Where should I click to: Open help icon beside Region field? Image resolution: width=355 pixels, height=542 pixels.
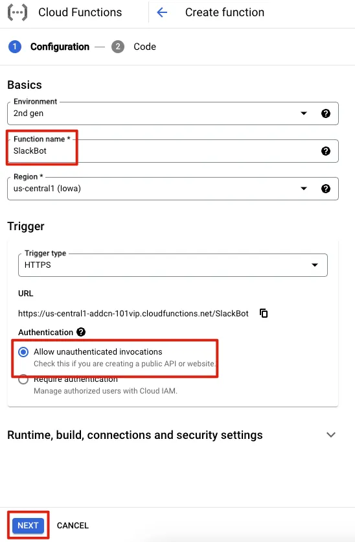point(326,189)
